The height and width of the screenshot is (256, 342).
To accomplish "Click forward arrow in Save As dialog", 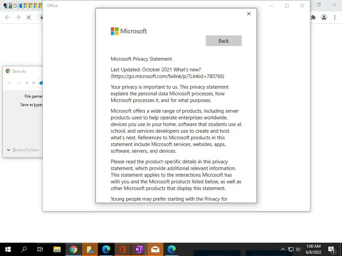I will [x=19, y=83].
